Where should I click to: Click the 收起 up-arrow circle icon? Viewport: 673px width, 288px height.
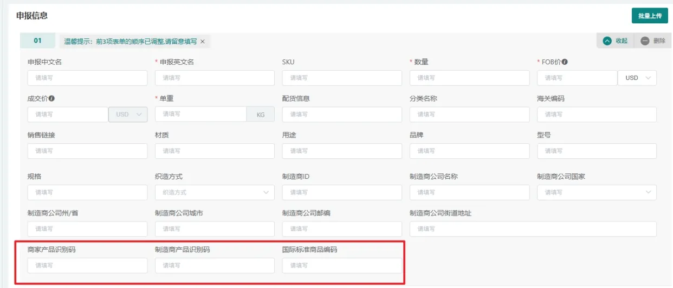click(607, 41)
